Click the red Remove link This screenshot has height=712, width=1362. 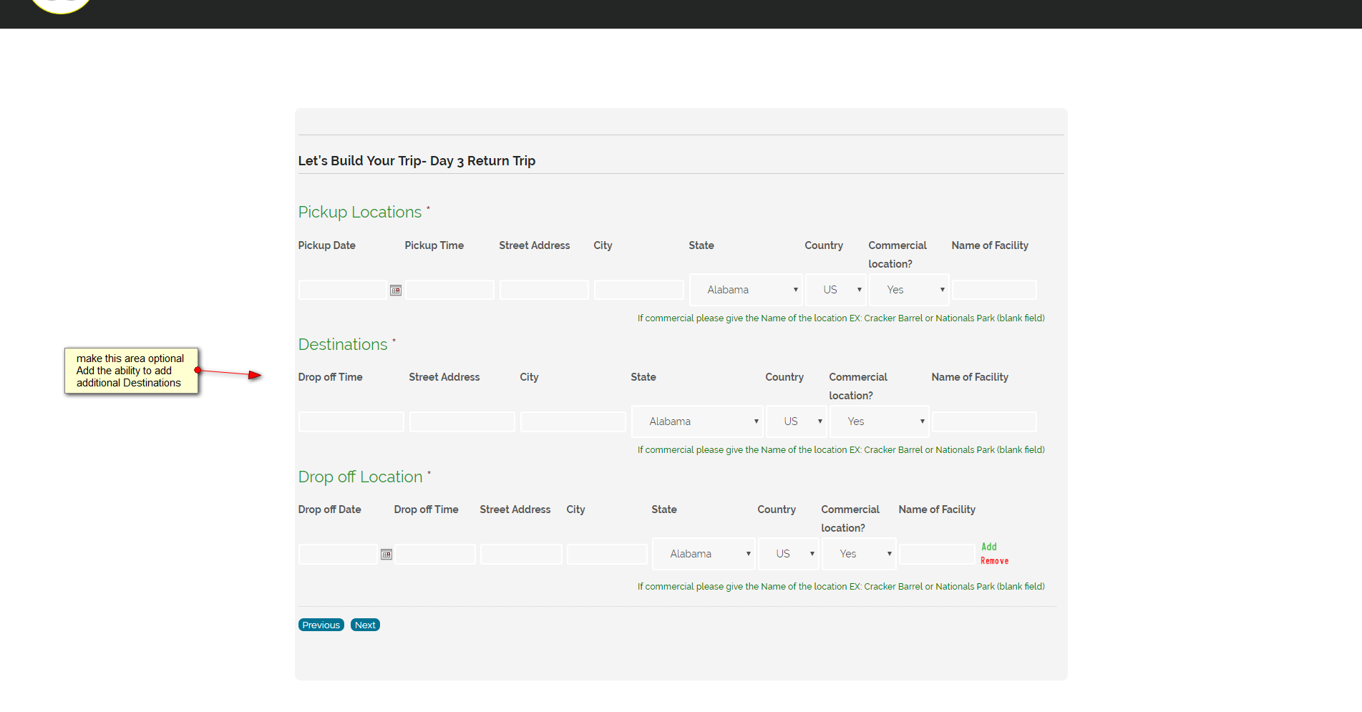tap(995, 561)
